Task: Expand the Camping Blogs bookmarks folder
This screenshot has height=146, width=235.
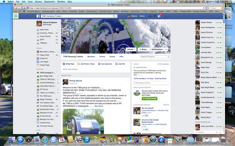Action: [33, 11]
